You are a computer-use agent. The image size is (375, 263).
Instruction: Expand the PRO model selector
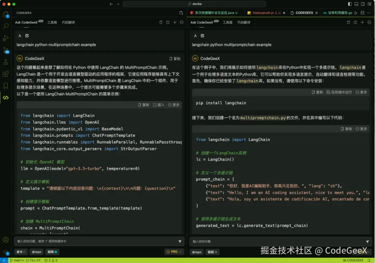(x=174, y=252)
